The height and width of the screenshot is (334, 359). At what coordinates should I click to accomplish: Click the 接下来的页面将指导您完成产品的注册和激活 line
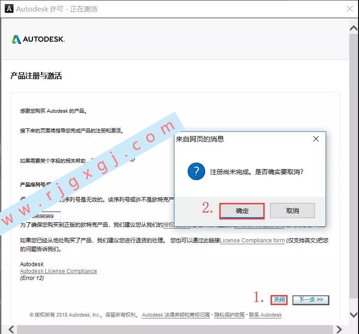(x=71, y=131)
